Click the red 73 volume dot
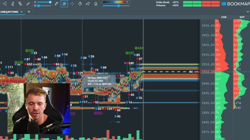The image size is (250, 140). point(93,70)
